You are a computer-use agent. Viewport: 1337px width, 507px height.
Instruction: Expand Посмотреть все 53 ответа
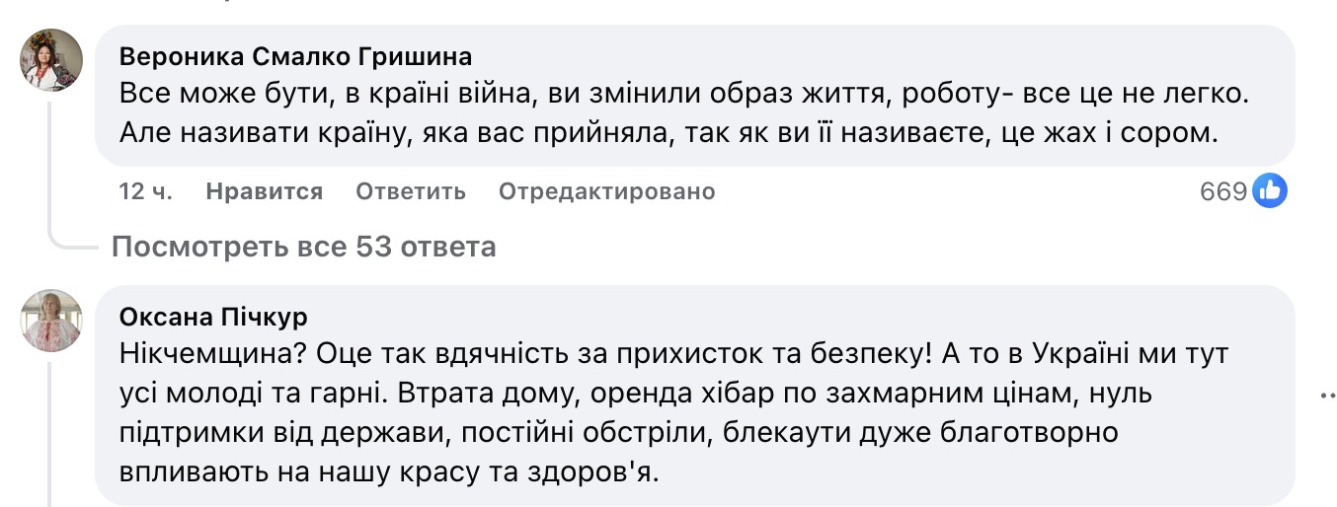click(303, 247)
